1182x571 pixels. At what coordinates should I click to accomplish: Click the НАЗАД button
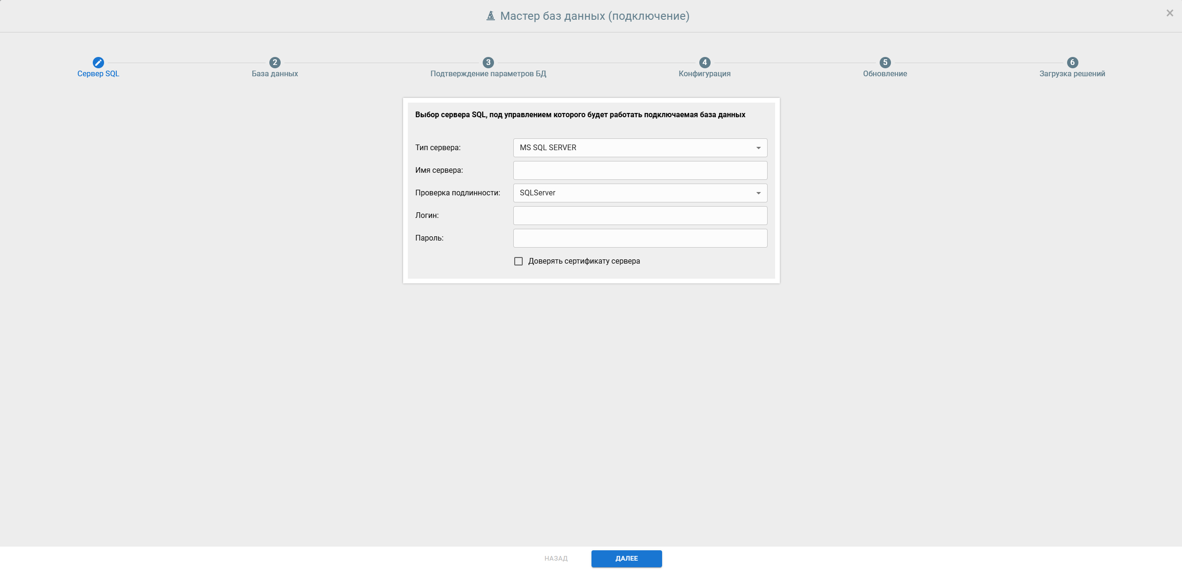click(556, 558)
